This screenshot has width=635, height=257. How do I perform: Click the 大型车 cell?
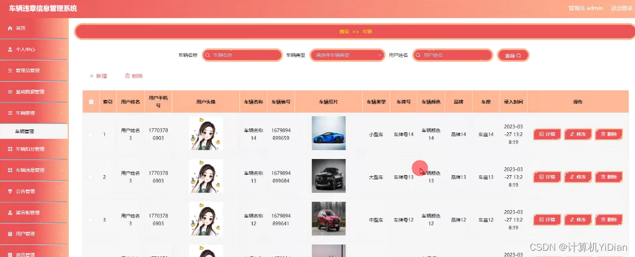pos(376,177)
